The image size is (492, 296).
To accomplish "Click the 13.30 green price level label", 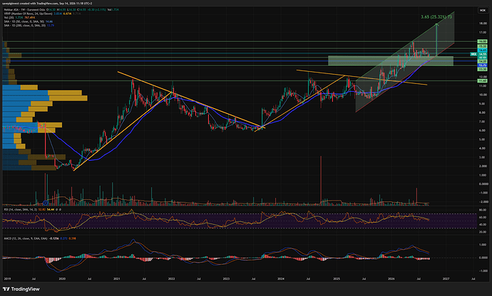I will 482,69.
